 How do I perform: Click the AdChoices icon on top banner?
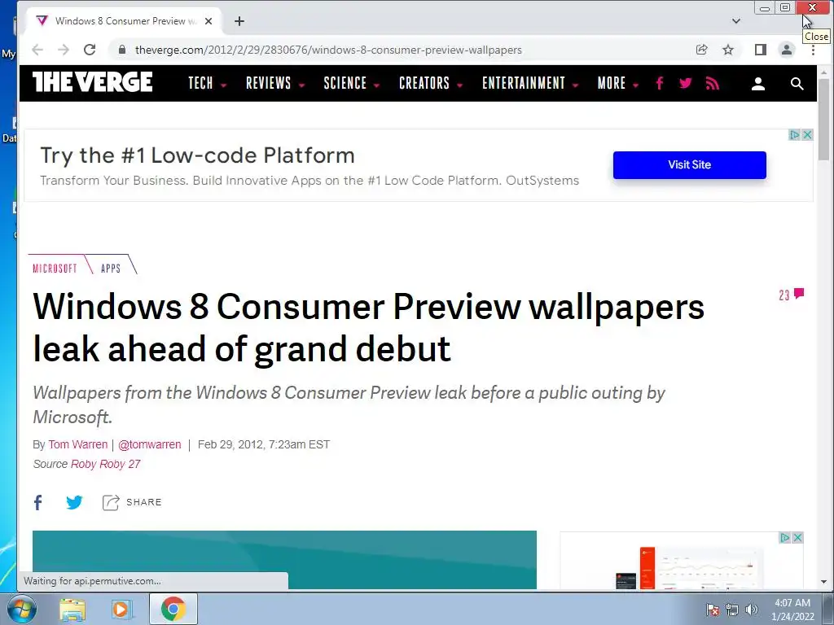coord(795,135)
